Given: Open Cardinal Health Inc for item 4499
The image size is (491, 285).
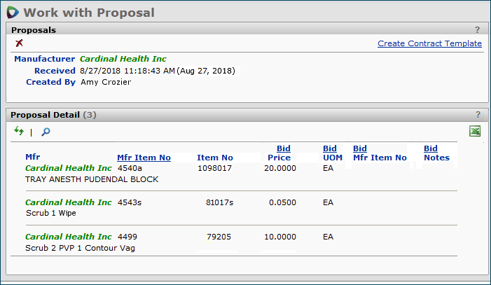Looking at the screenshot, I should click(x=68, y=237).
